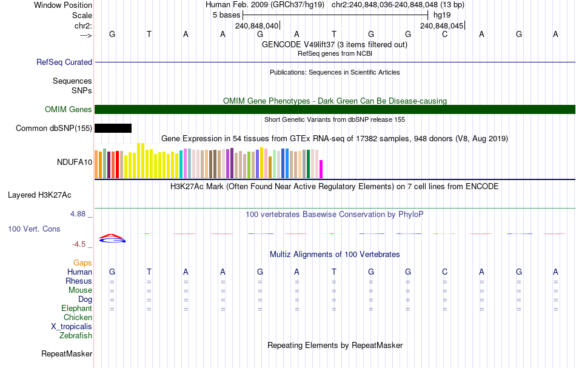Image resolution: width=576 pixels, height=368 pixels.
Task: Click the RepeatMasker track label
Action: click(67, 353)
